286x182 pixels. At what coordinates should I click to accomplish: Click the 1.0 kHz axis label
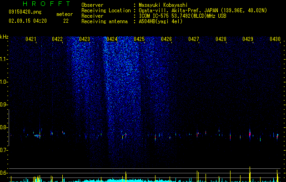point(4,82)
